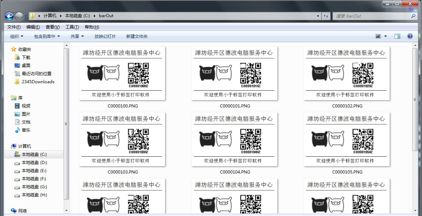Select 桌面 in the favorites list
422x216 pixels.
[x=26, y=66]
